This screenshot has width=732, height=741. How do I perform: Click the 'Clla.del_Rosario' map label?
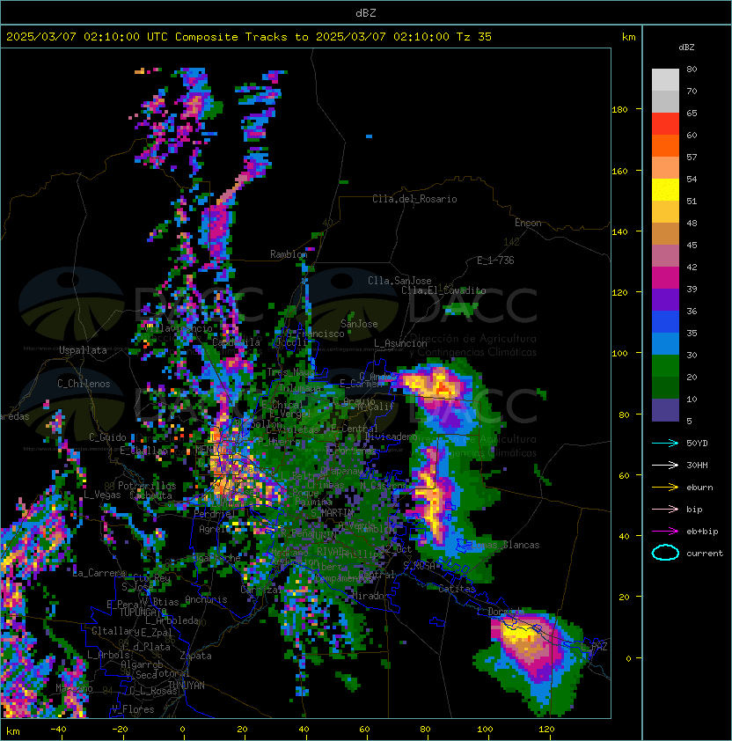[x=414, y=199]
